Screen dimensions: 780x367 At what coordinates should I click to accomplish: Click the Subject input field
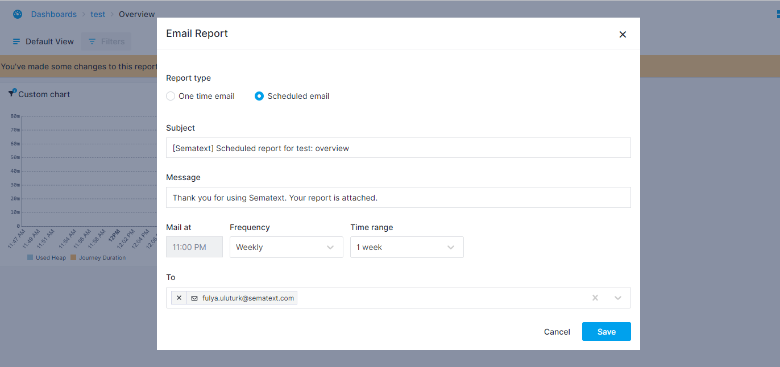click(x=399, y=148)
